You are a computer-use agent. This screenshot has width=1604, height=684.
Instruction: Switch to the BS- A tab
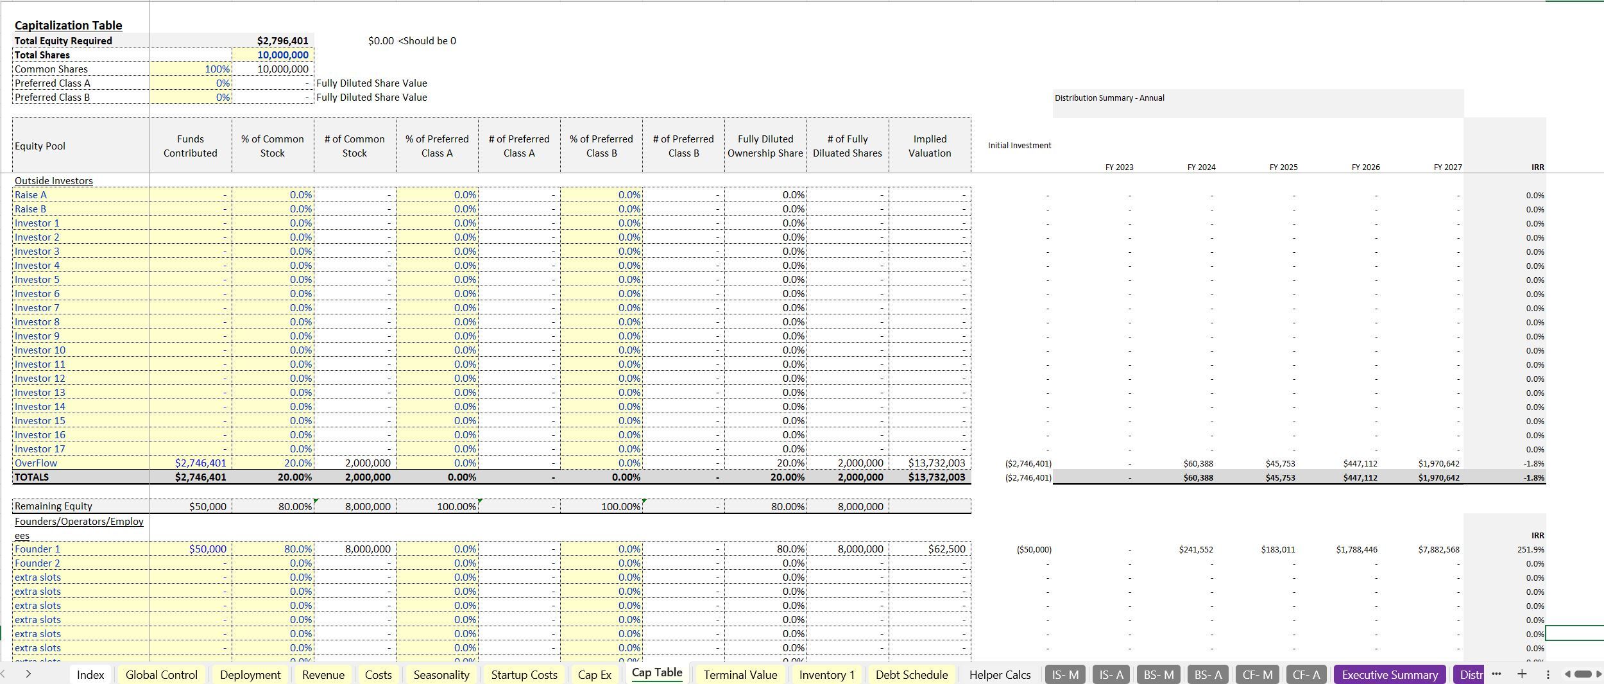coord(1208,674)
